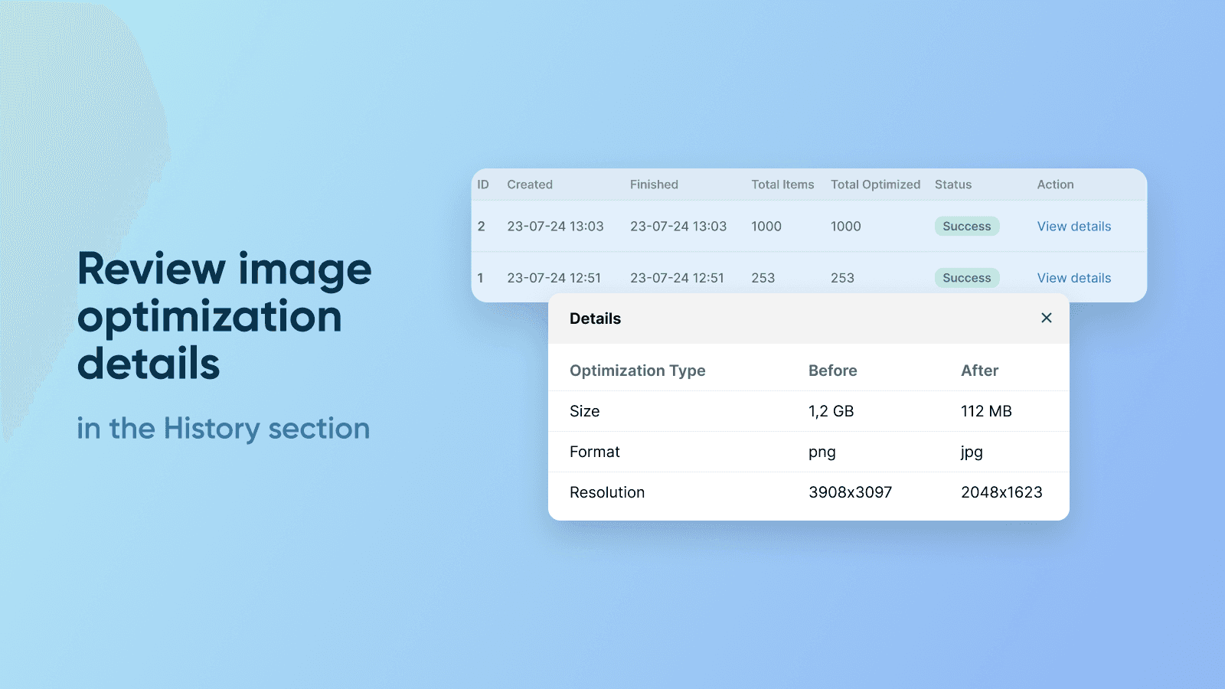Viewport: 1225px width, 689px height.
Task: Open View details for job ID 1
Action: point(1073,278)
